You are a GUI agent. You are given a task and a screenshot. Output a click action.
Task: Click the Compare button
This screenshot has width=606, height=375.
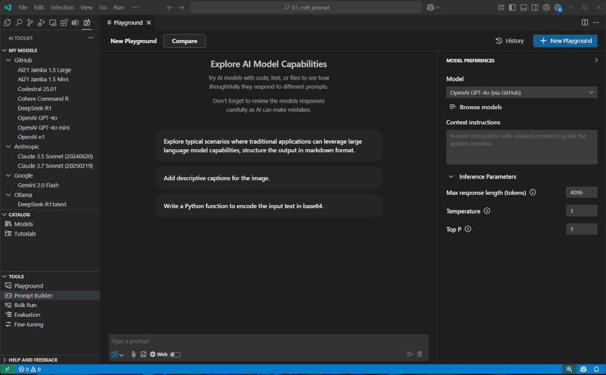coord(184,41)
